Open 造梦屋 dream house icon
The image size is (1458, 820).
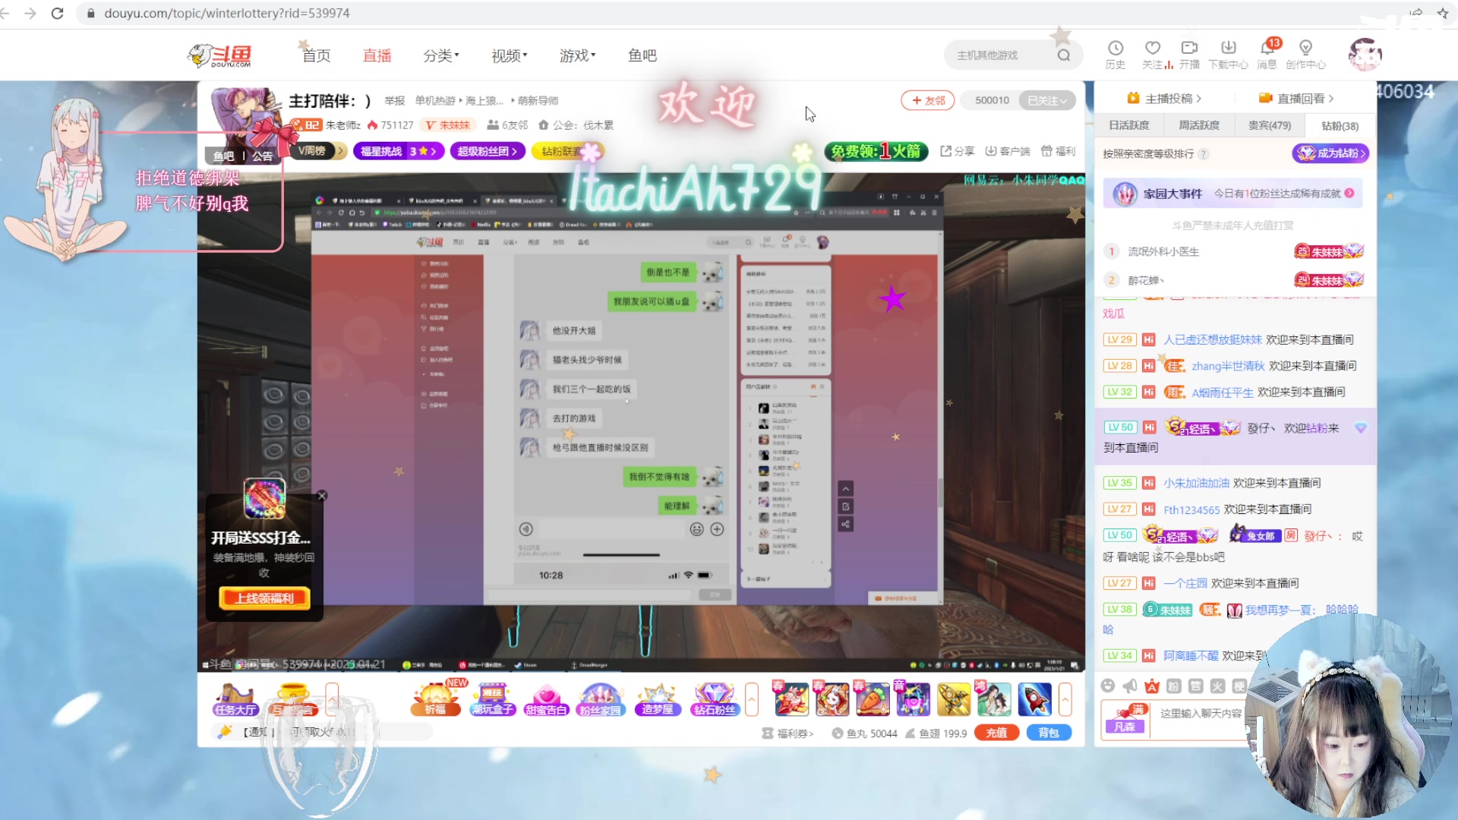coord(658,699)
